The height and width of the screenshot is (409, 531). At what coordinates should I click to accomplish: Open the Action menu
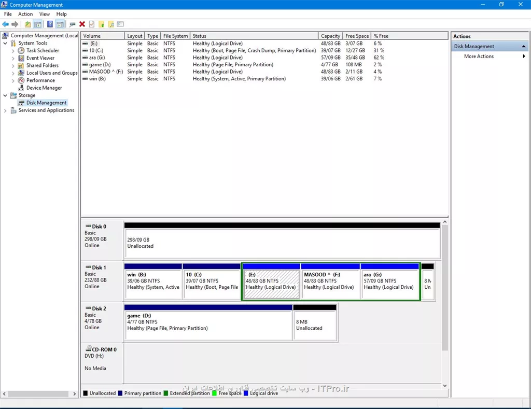coord(25,14)
